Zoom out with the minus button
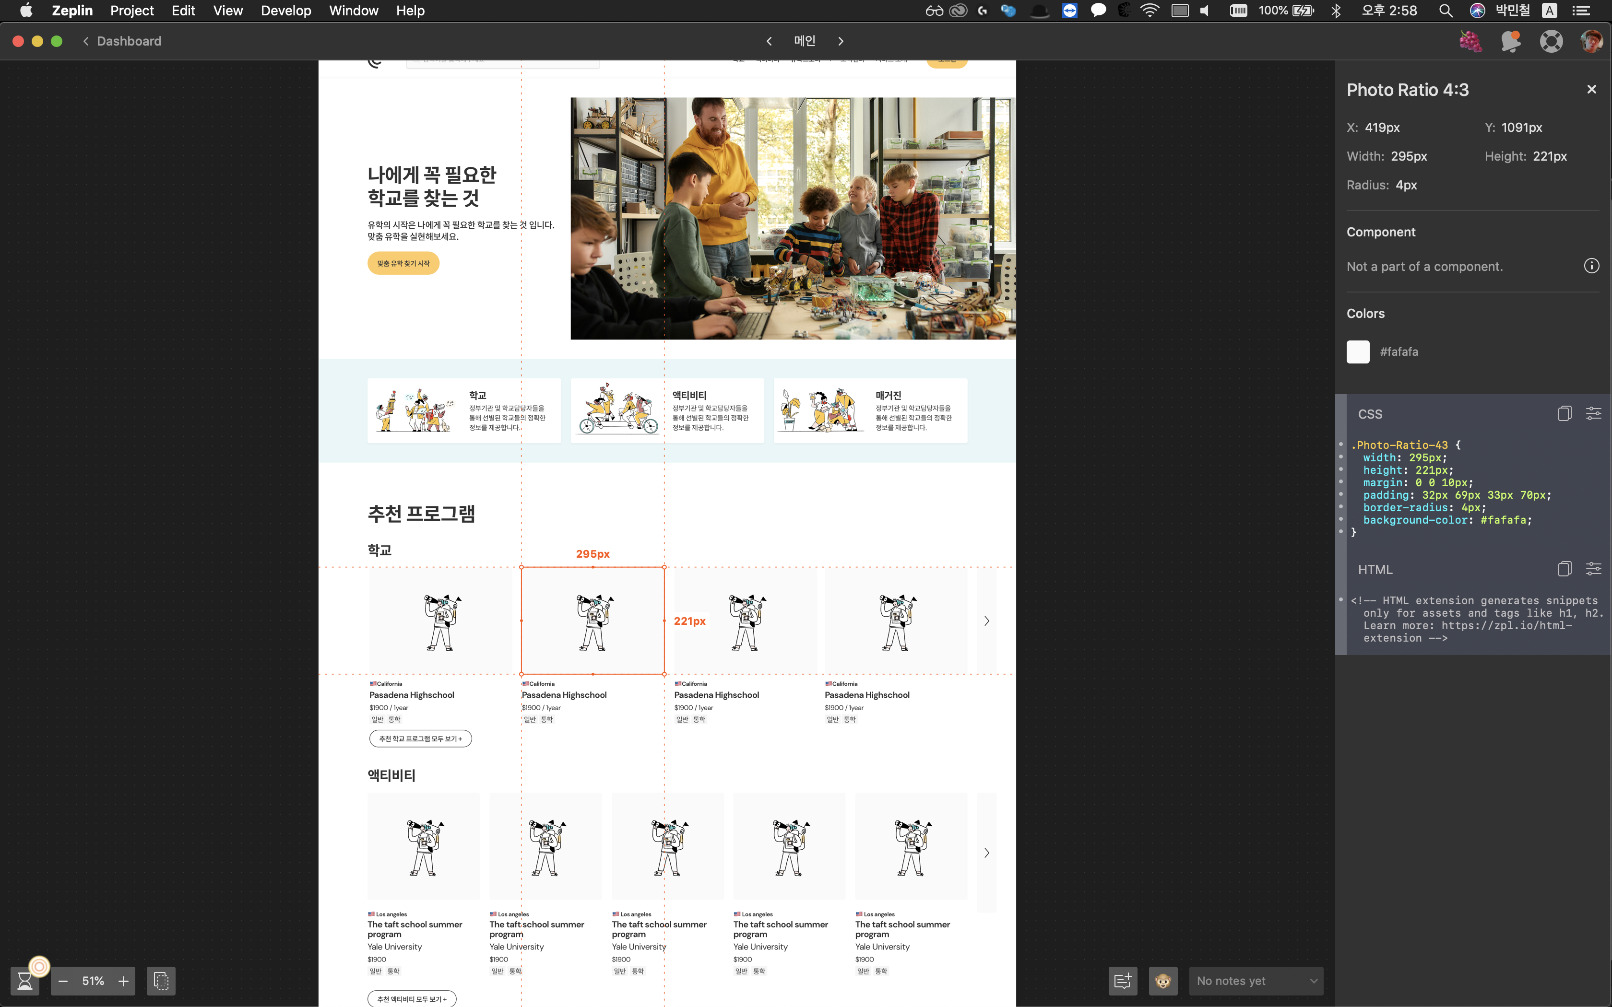1612x1007 pixels. point(63,980)
